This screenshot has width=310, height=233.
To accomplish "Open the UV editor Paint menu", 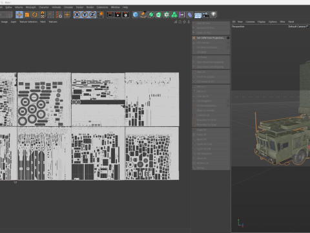I will tap(43, 22).
